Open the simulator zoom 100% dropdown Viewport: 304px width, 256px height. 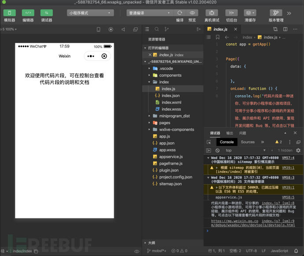10,29
